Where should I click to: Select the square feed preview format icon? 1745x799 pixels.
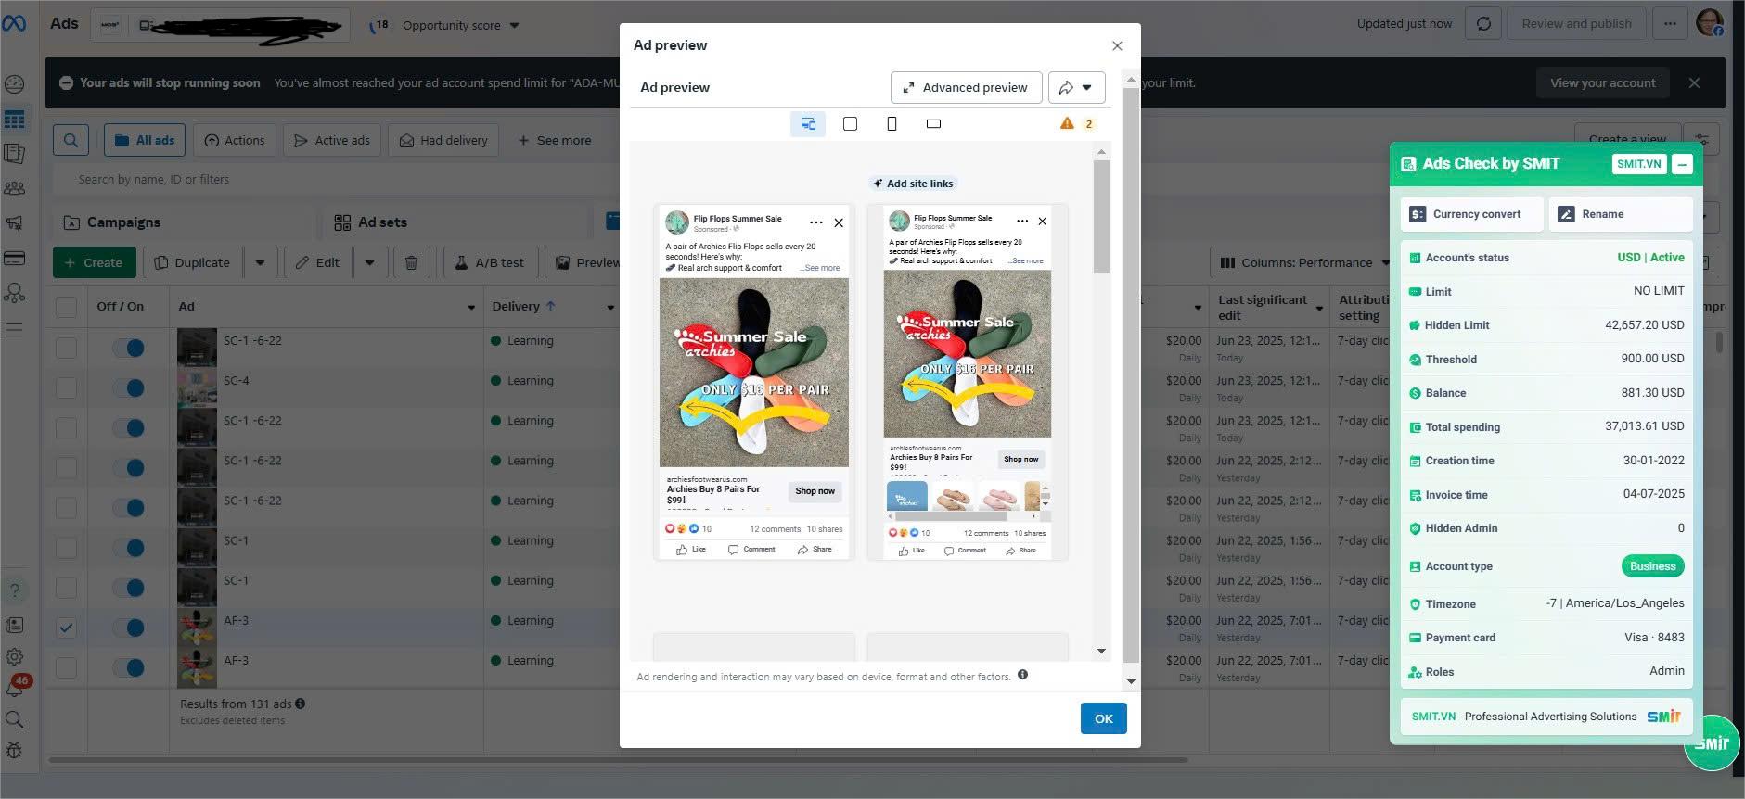[x=850, y=123]
